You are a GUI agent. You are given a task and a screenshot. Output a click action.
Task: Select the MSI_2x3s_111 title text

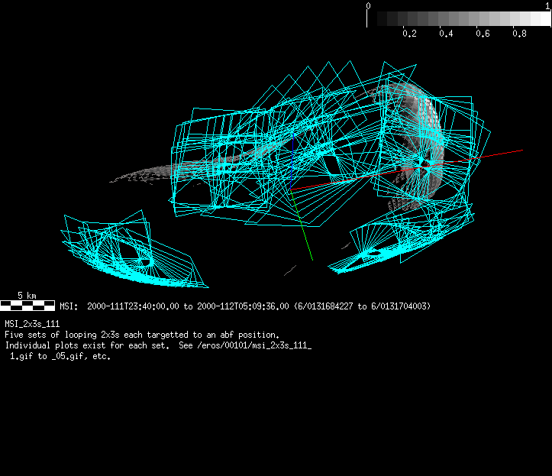[32, 324]
